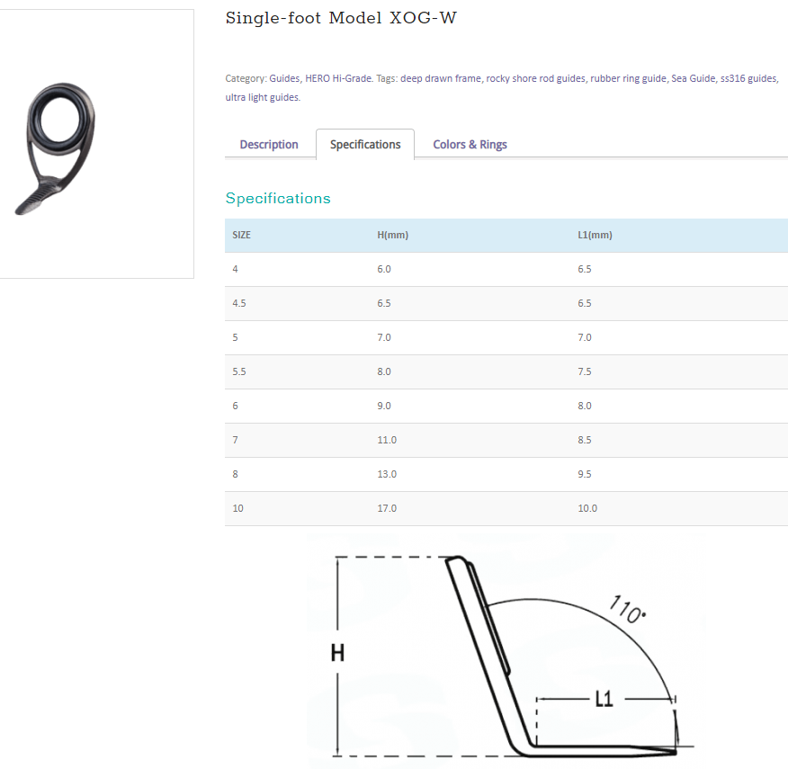Open the Colors & Rings tab
788x769 pixels.
pyautogui.click(x=470, y=145)
